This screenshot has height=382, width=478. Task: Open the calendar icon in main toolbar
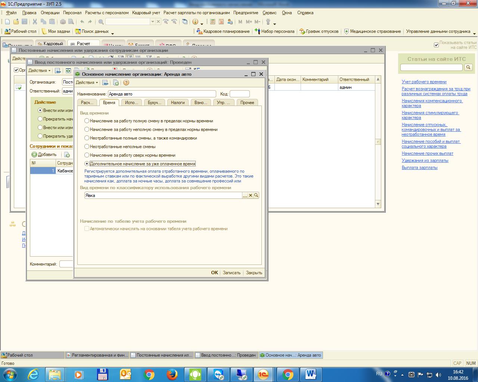[x=221, y=22]
